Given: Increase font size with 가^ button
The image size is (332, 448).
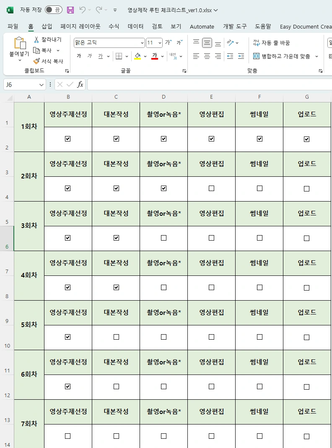Looking at the screenshot, I should pyautogui.click(x=168, y=42).
